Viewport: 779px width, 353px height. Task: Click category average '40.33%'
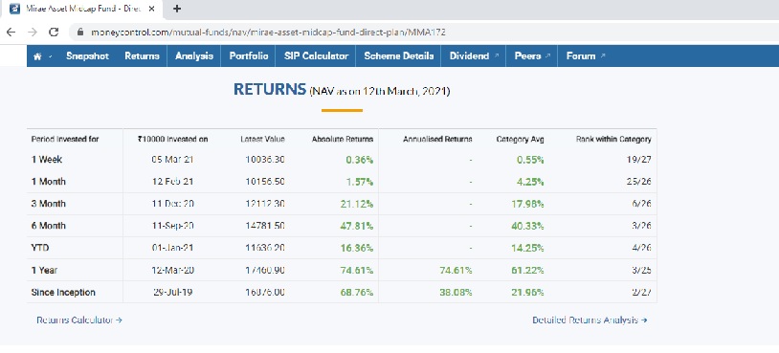(527, 226)
